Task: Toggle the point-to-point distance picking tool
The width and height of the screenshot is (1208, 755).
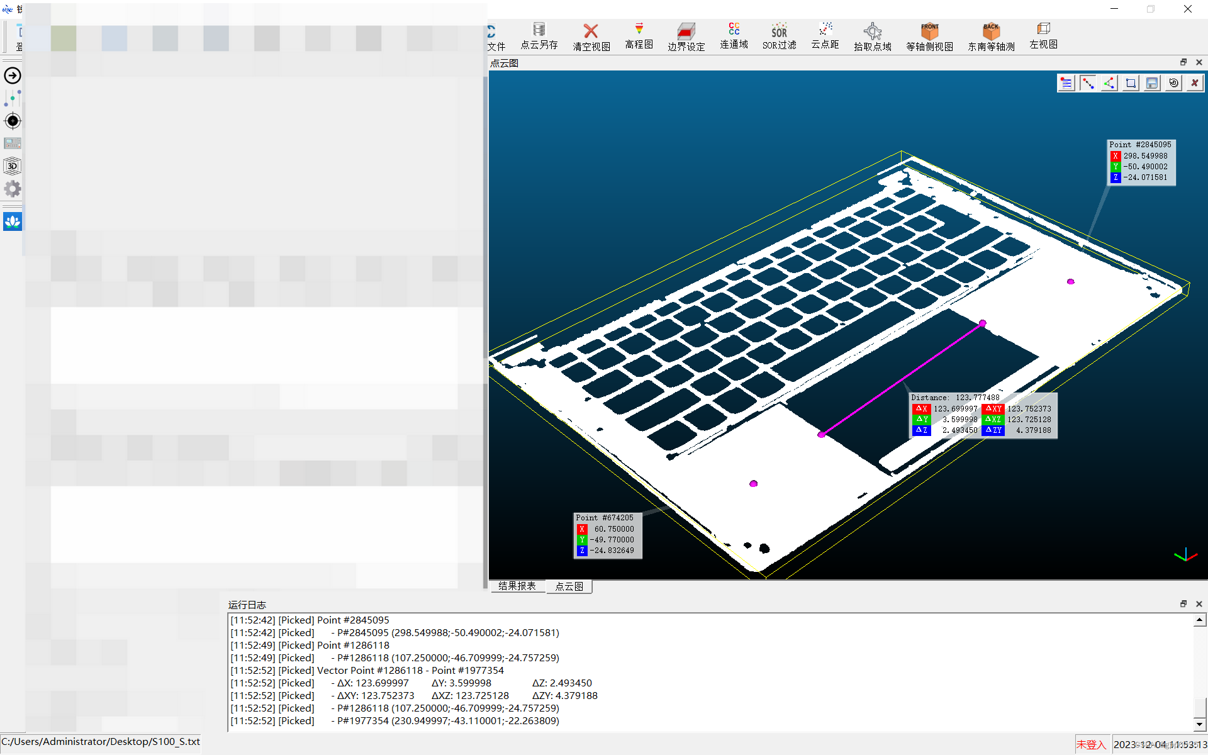Action: 1088,83
